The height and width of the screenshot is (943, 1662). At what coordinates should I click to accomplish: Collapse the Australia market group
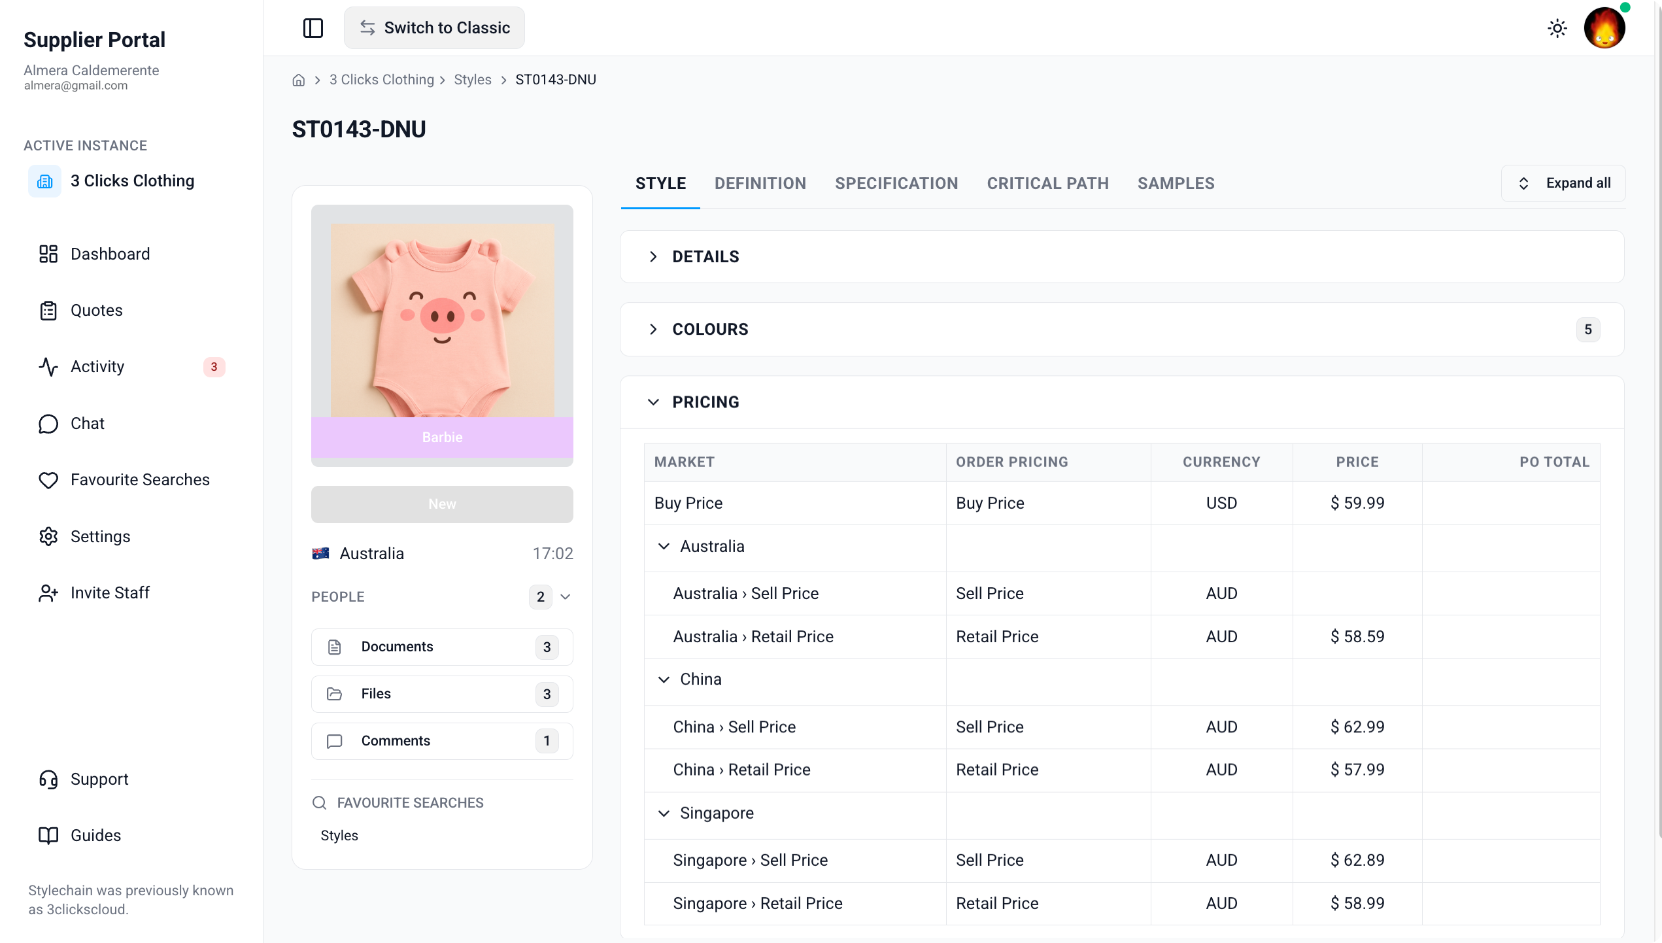[x=664, y=546]
